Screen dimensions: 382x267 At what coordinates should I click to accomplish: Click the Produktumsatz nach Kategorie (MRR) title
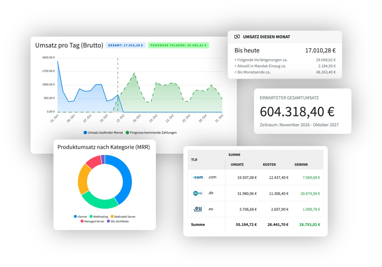[104, 147]
